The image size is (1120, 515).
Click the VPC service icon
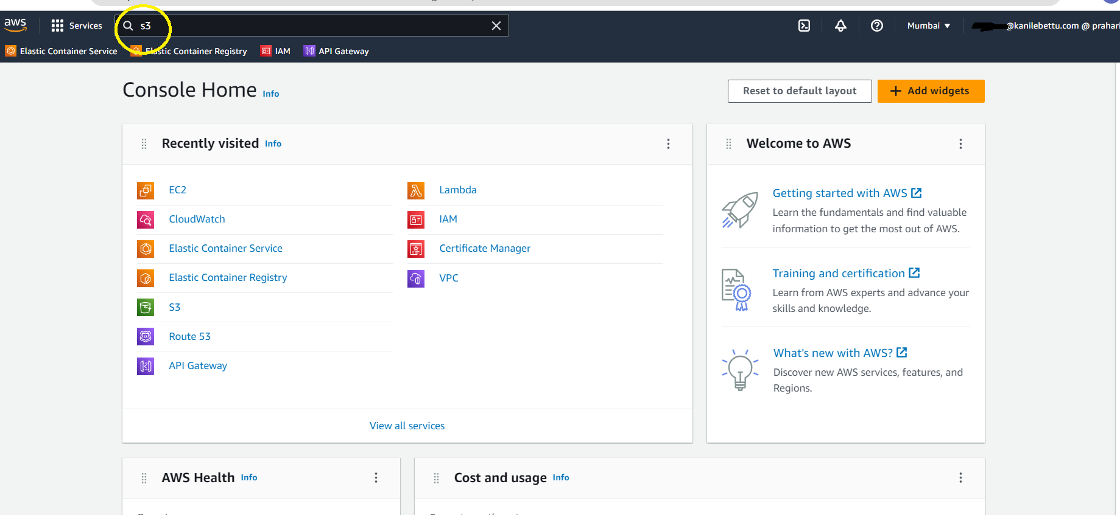416,278
